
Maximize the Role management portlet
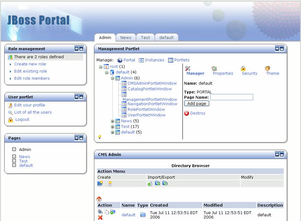(81, 49)
